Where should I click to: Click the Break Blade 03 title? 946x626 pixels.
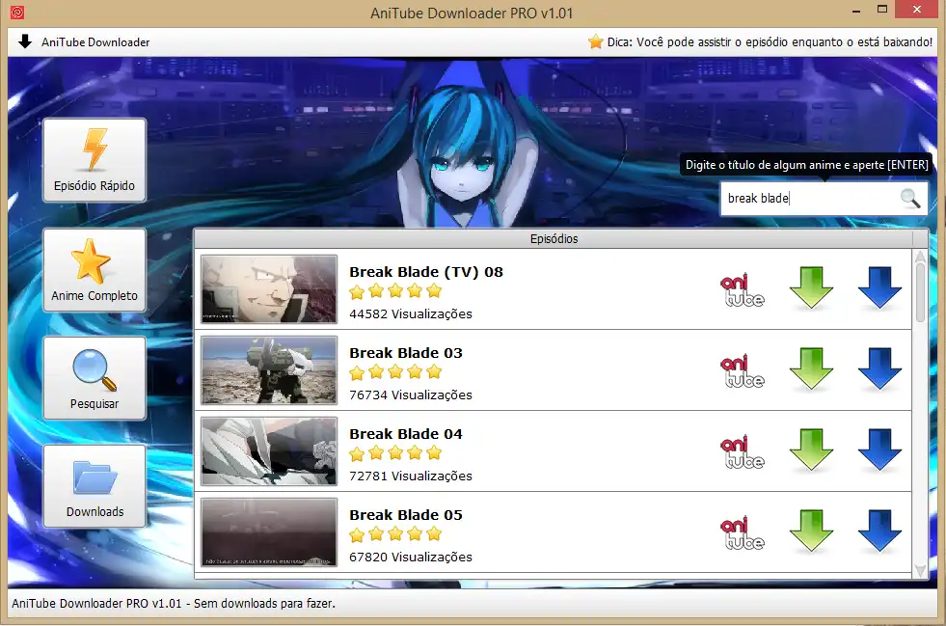406,352
